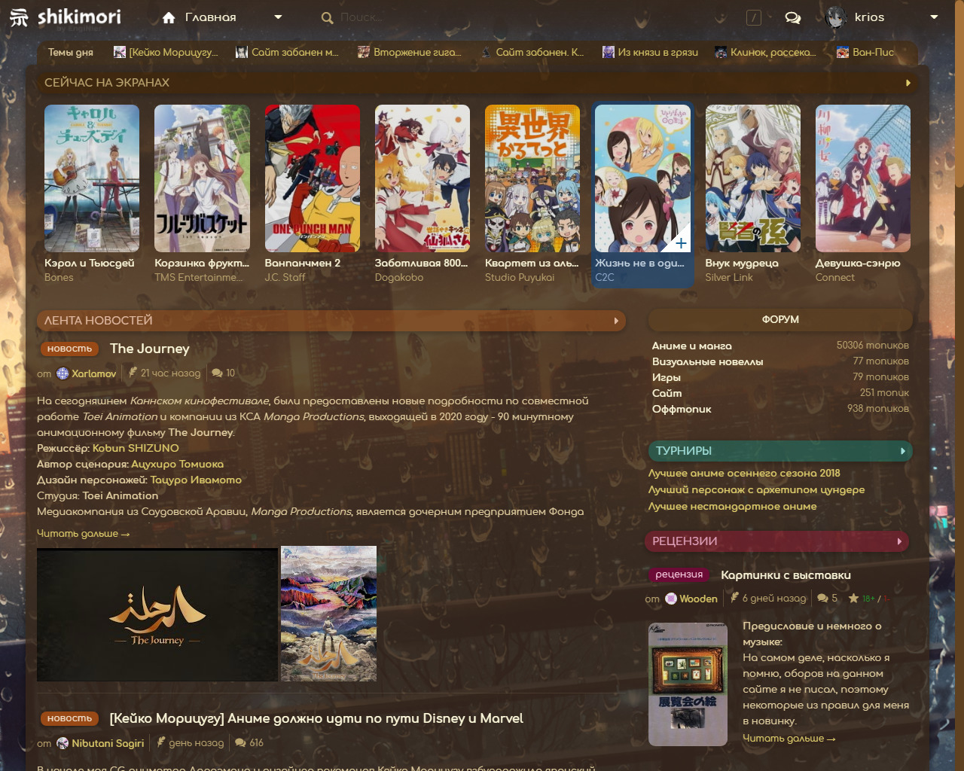
Task: Open Лучший персонаж с архетипом цундере tournament
Action: (756, 489)
